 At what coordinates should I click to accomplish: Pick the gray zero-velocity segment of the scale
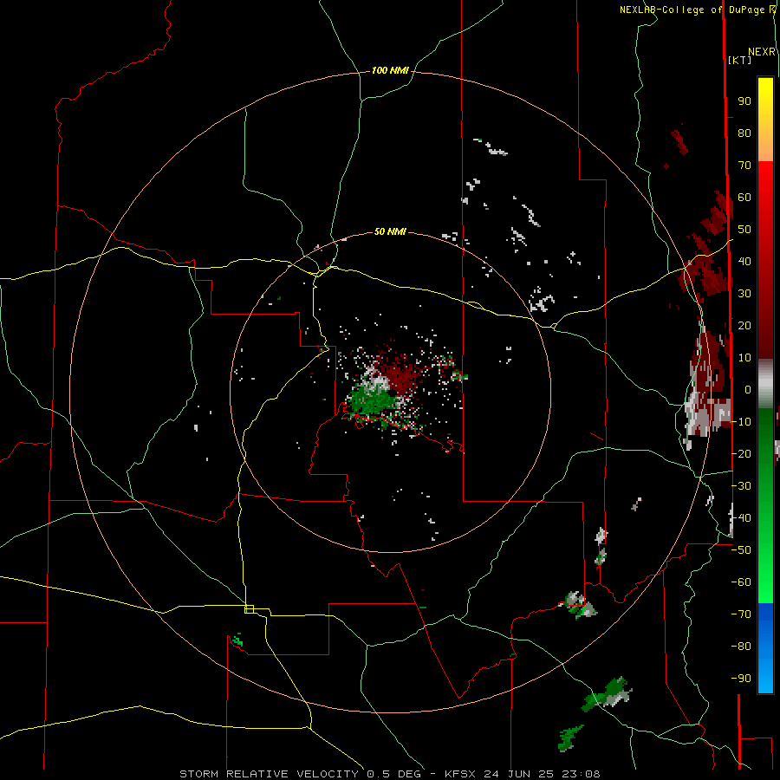point(765,384)
